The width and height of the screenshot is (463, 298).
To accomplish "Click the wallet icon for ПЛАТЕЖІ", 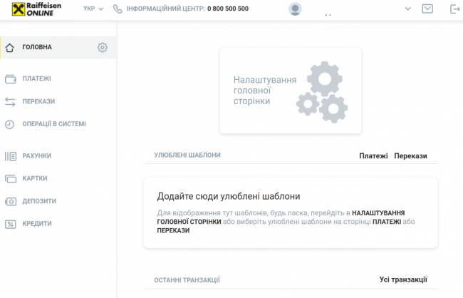I will pos(10,78).
